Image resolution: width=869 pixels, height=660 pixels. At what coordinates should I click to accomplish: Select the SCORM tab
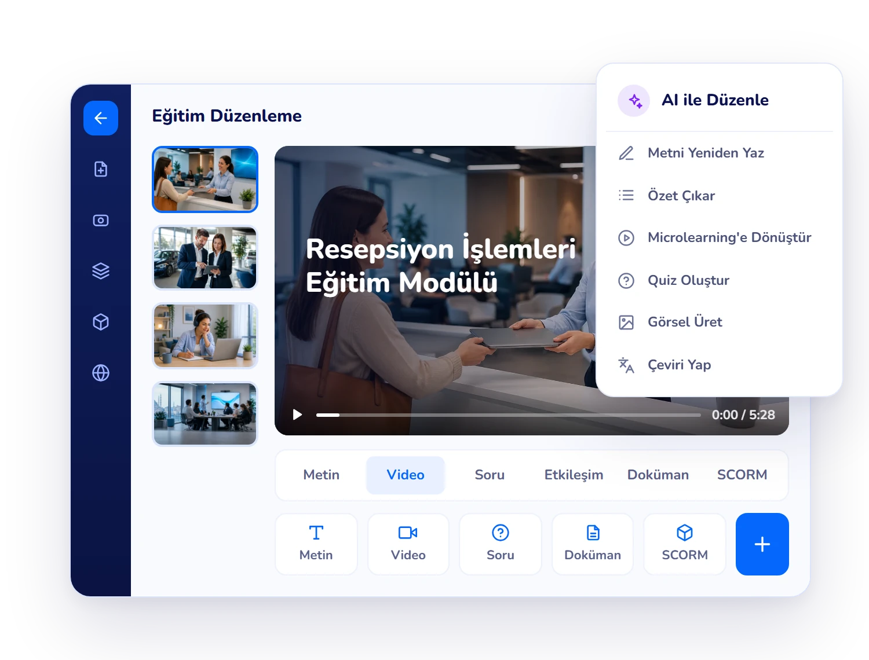pyautogui.click(x=742, y=475)
